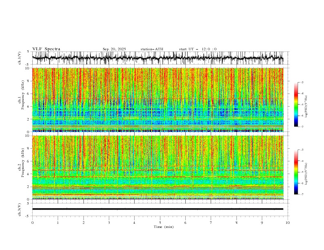The image size is (324, 250).
Task: Click inside the ch.2 spectrogram panel
Action: pos(157,167)
